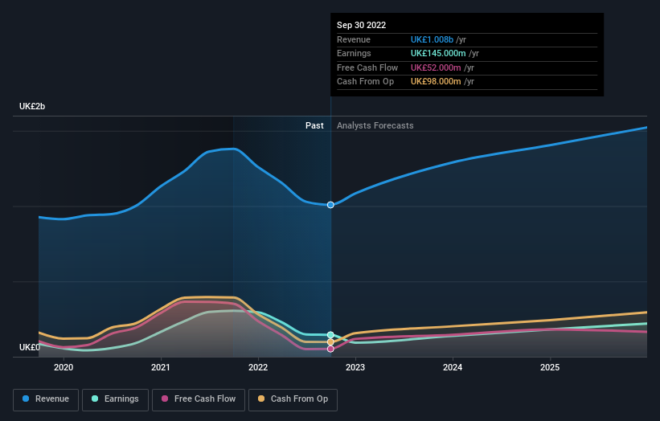Click the Cash From Op label in tooltip
The width and height of the screenshot is (660, 421).
click(365, 82)
